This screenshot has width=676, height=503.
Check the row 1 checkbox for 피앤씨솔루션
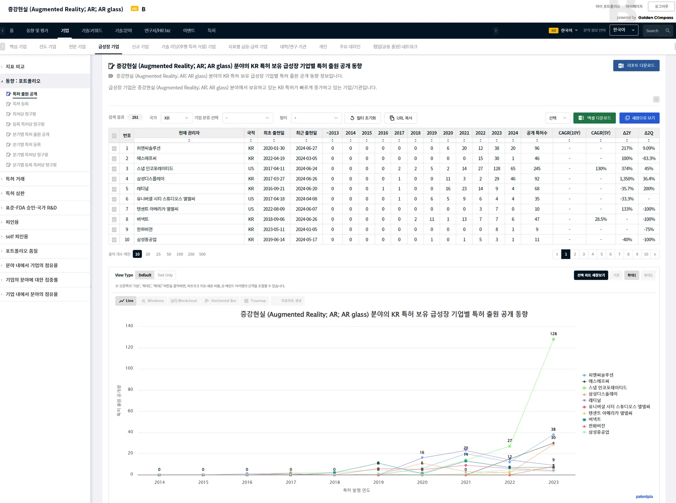(114, 149)
